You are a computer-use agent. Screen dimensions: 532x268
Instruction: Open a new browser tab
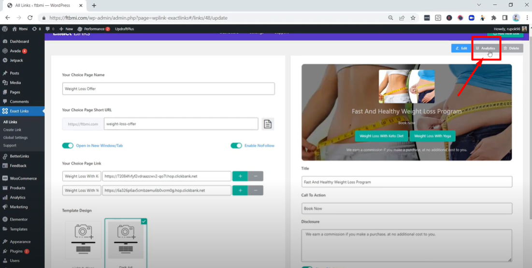click(94, 5)
